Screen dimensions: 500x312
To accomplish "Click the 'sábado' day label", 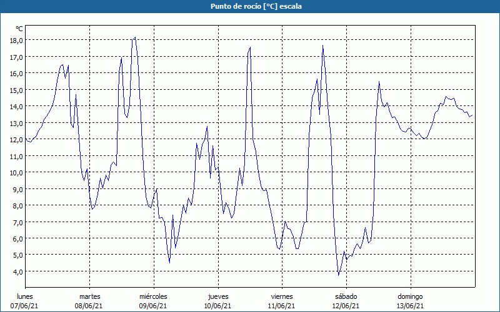I will click(x=346, y=296).
